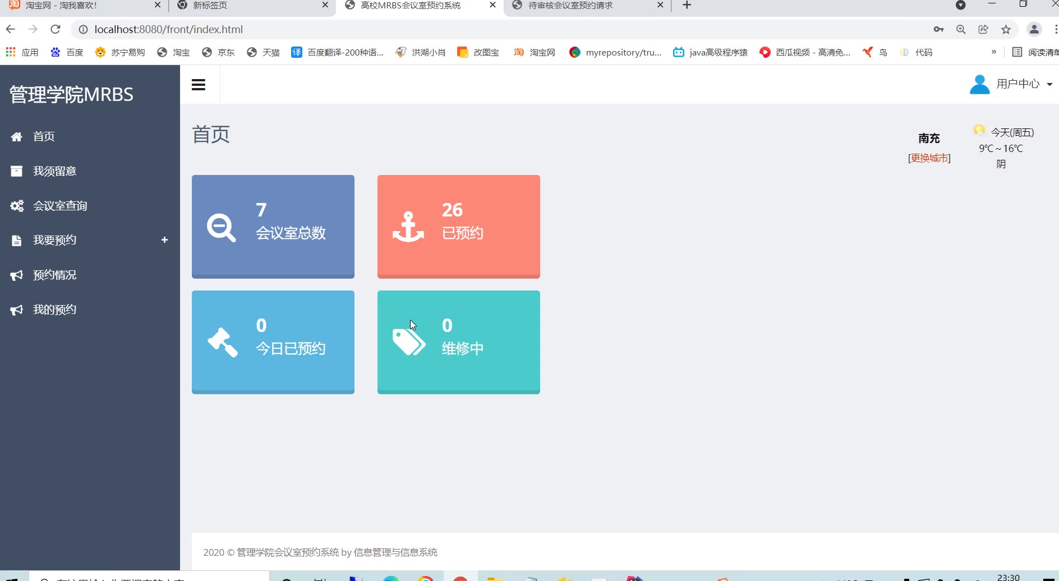Close the 待审核会议室预约请求 tab
Image resolution: width=1059 pixels, height=581 pixels.
(x=660, y=5)
